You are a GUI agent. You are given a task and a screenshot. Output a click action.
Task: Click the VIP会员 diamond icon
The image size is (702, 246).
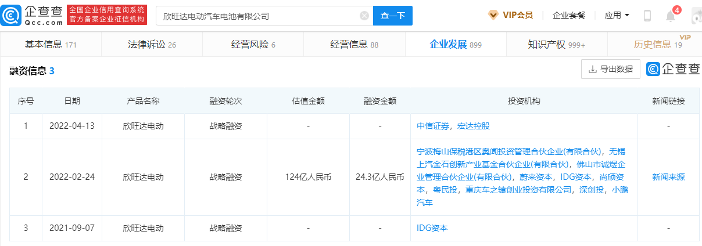[492, 15]
